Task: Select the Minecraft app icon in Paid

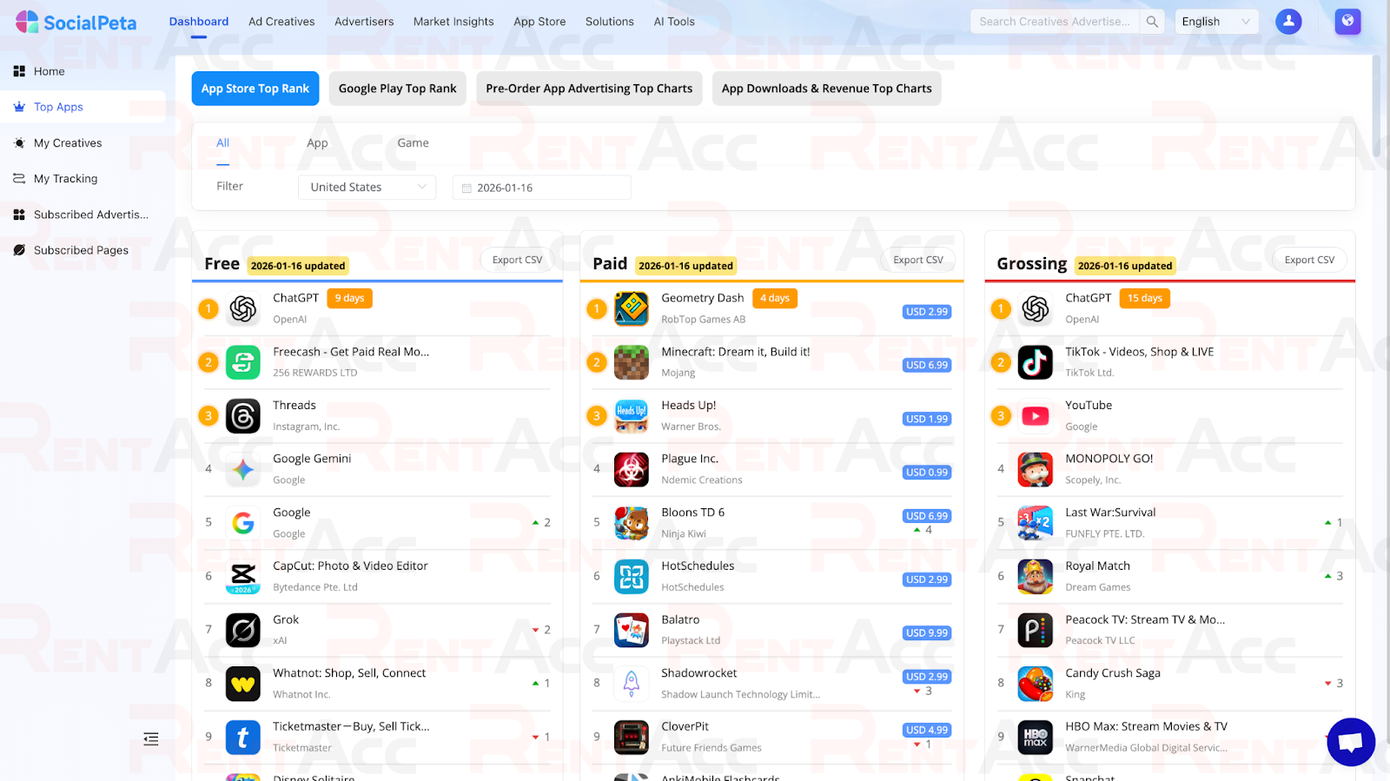Action: [x=632, y=362]
